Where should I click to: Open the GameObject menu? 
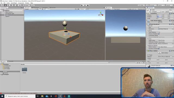pyautogui.click(x=14, y=3)
